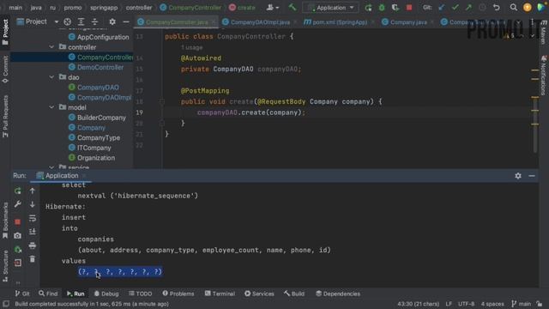The image size is (549, 309).
Task: Print console output icon
Action: (x=33, y=245)
